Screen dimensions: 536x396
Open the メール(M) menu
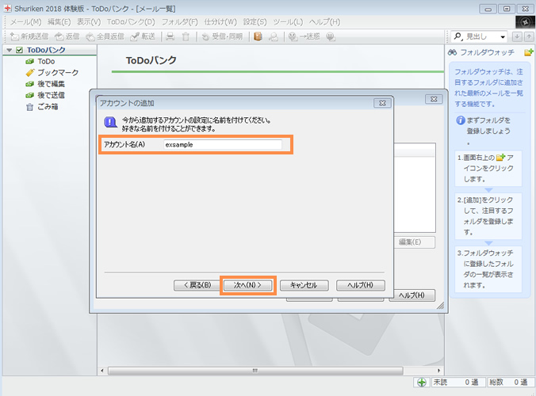point(25,21)
